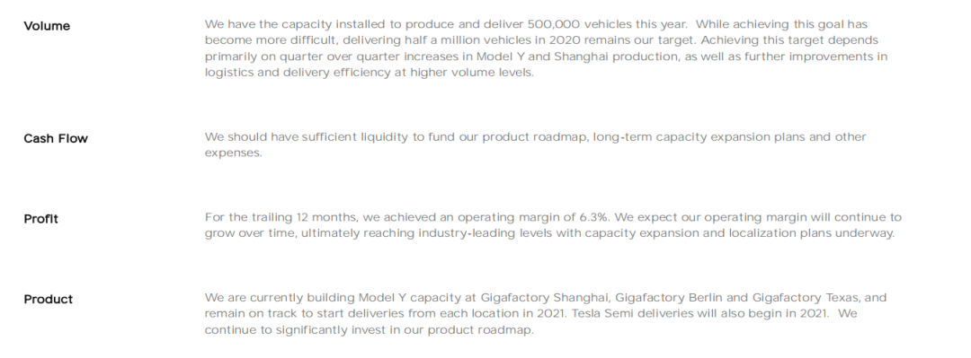The image size is (971, 358).
Task: Click the Volume section heading
Action: 47,26
